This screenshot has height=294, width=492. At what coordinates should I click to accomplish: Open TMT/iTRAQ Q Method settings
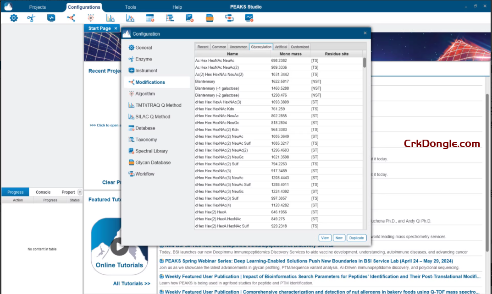coord(158,104)
